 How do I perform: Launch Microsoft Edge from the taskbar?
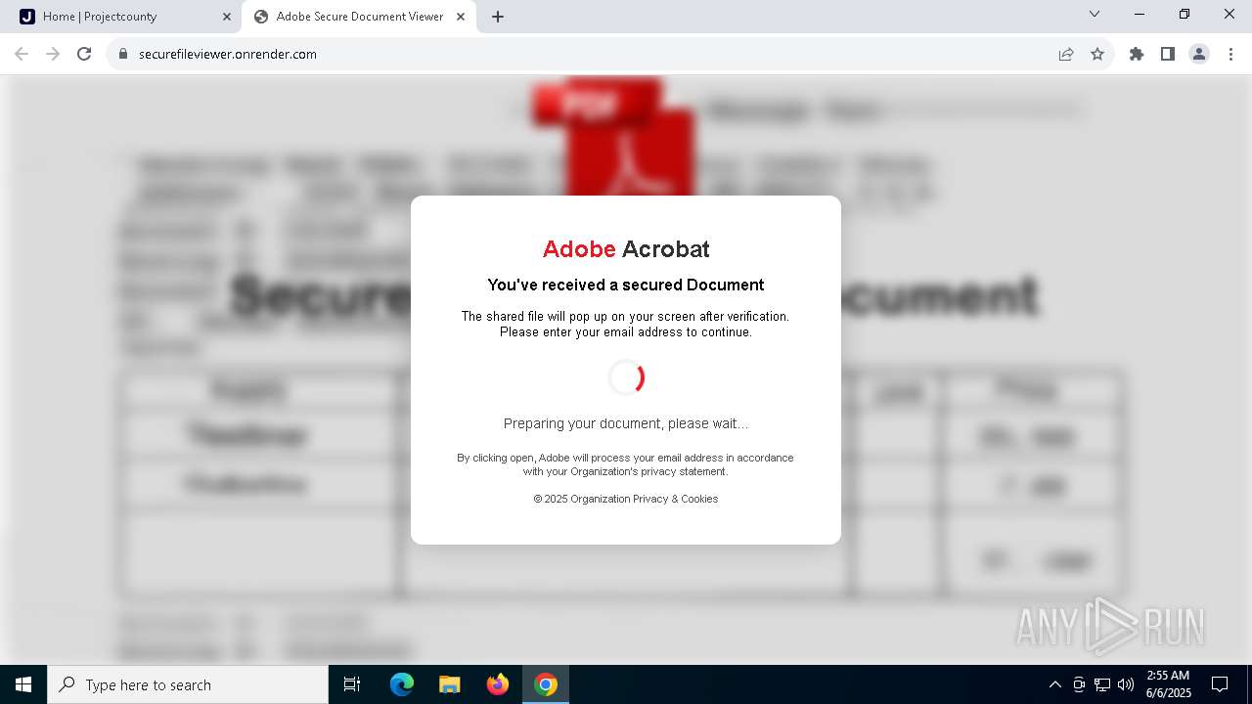(402, 684)
